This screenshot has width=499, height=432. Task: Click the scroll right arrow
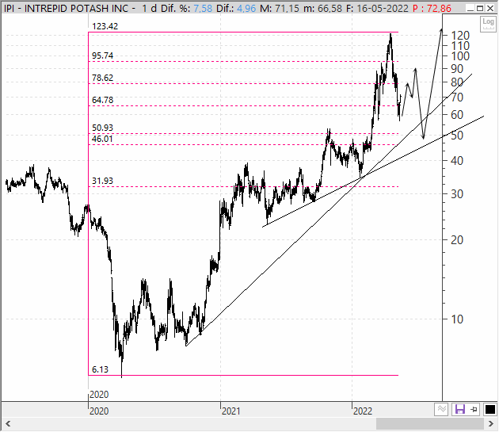(x=491, y=424)
